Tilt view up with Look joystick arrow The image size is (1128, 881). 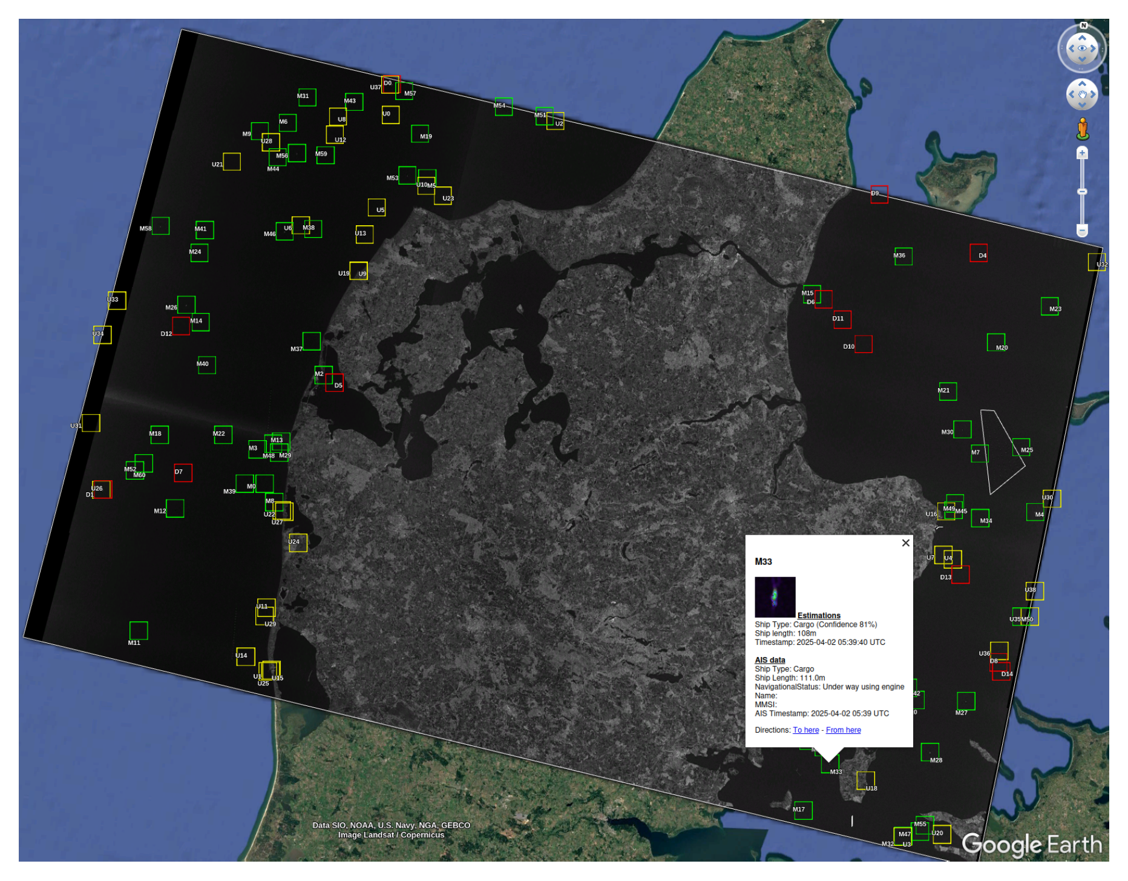click(x=1083, y=38)
